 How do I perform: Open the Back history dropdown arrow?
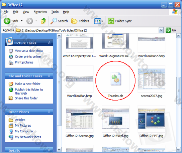[x=22, y=21]
